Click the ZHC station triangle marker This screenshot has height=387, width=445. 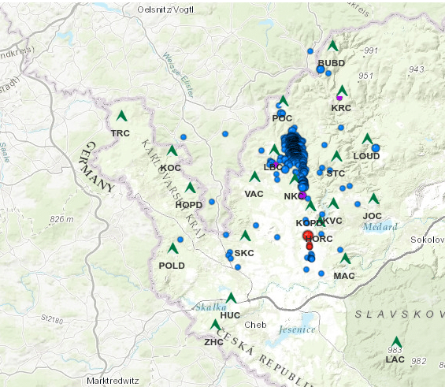(215, 325)
